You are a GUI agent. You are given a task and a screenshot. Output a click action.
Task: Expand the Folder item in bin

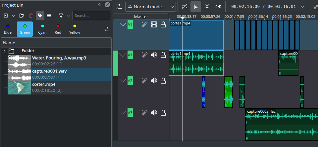tap(4, 51)
